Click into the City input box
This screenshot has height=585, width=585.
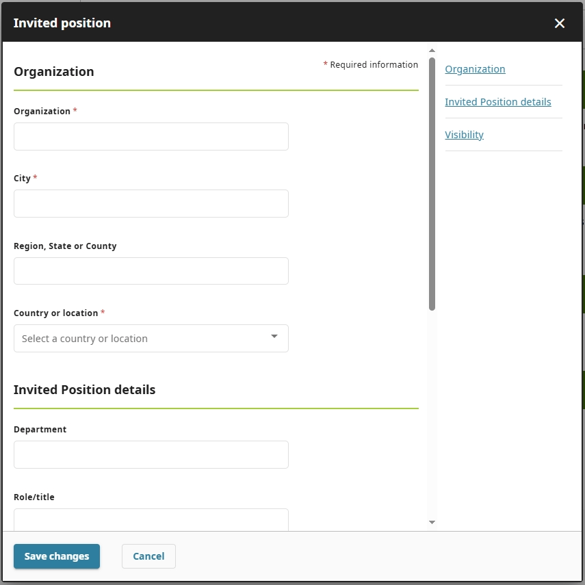151,204
